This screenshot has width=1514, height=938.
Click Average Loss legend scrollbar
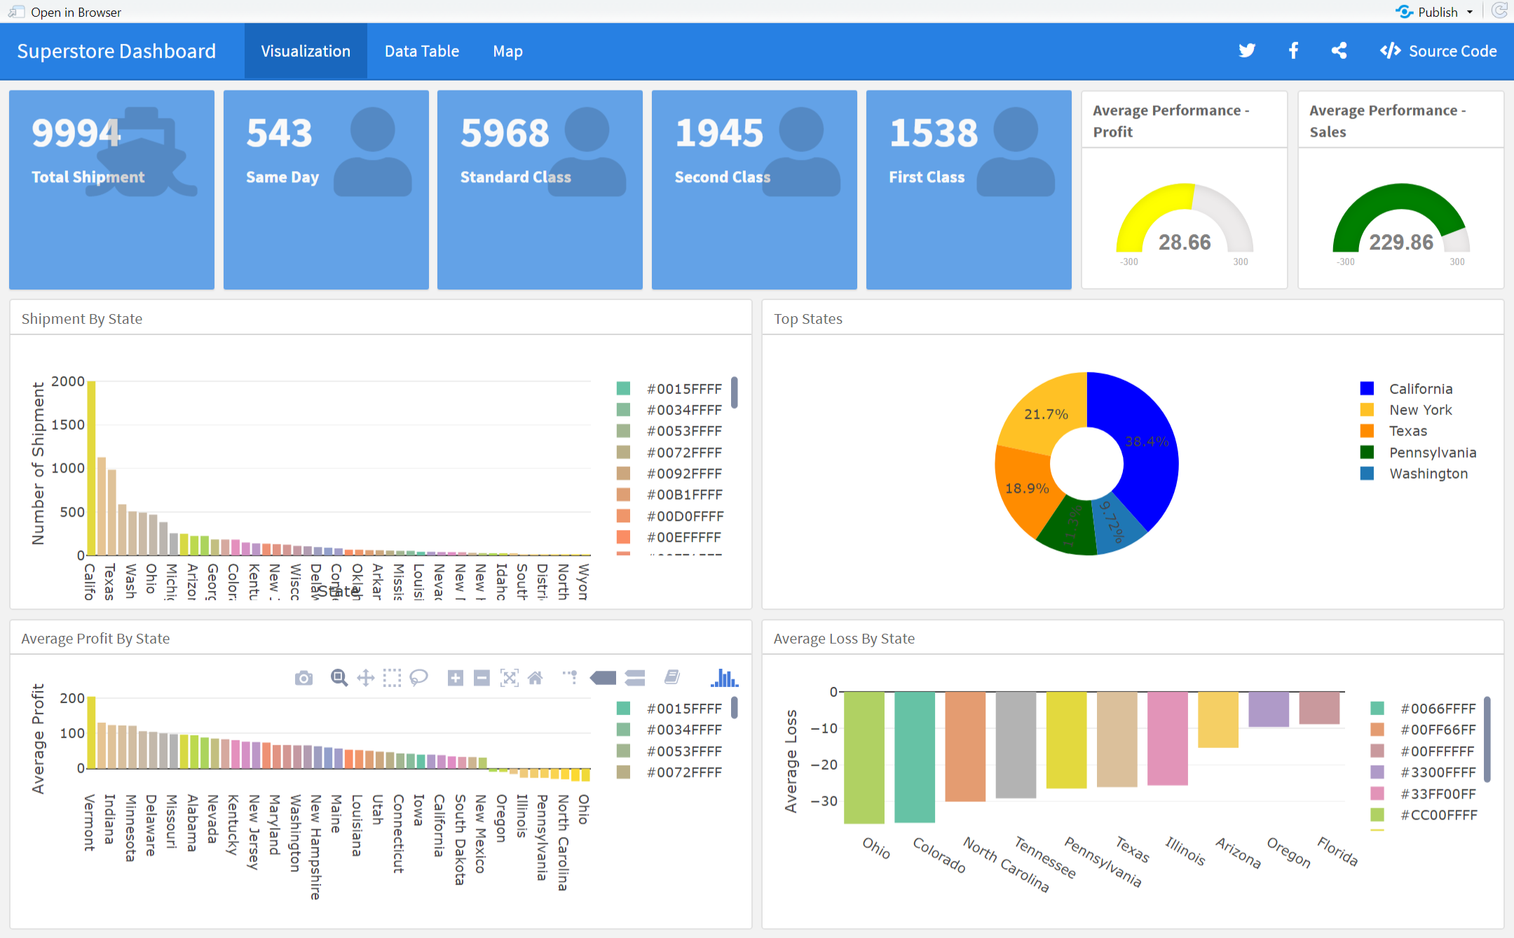coord(1487,739)
